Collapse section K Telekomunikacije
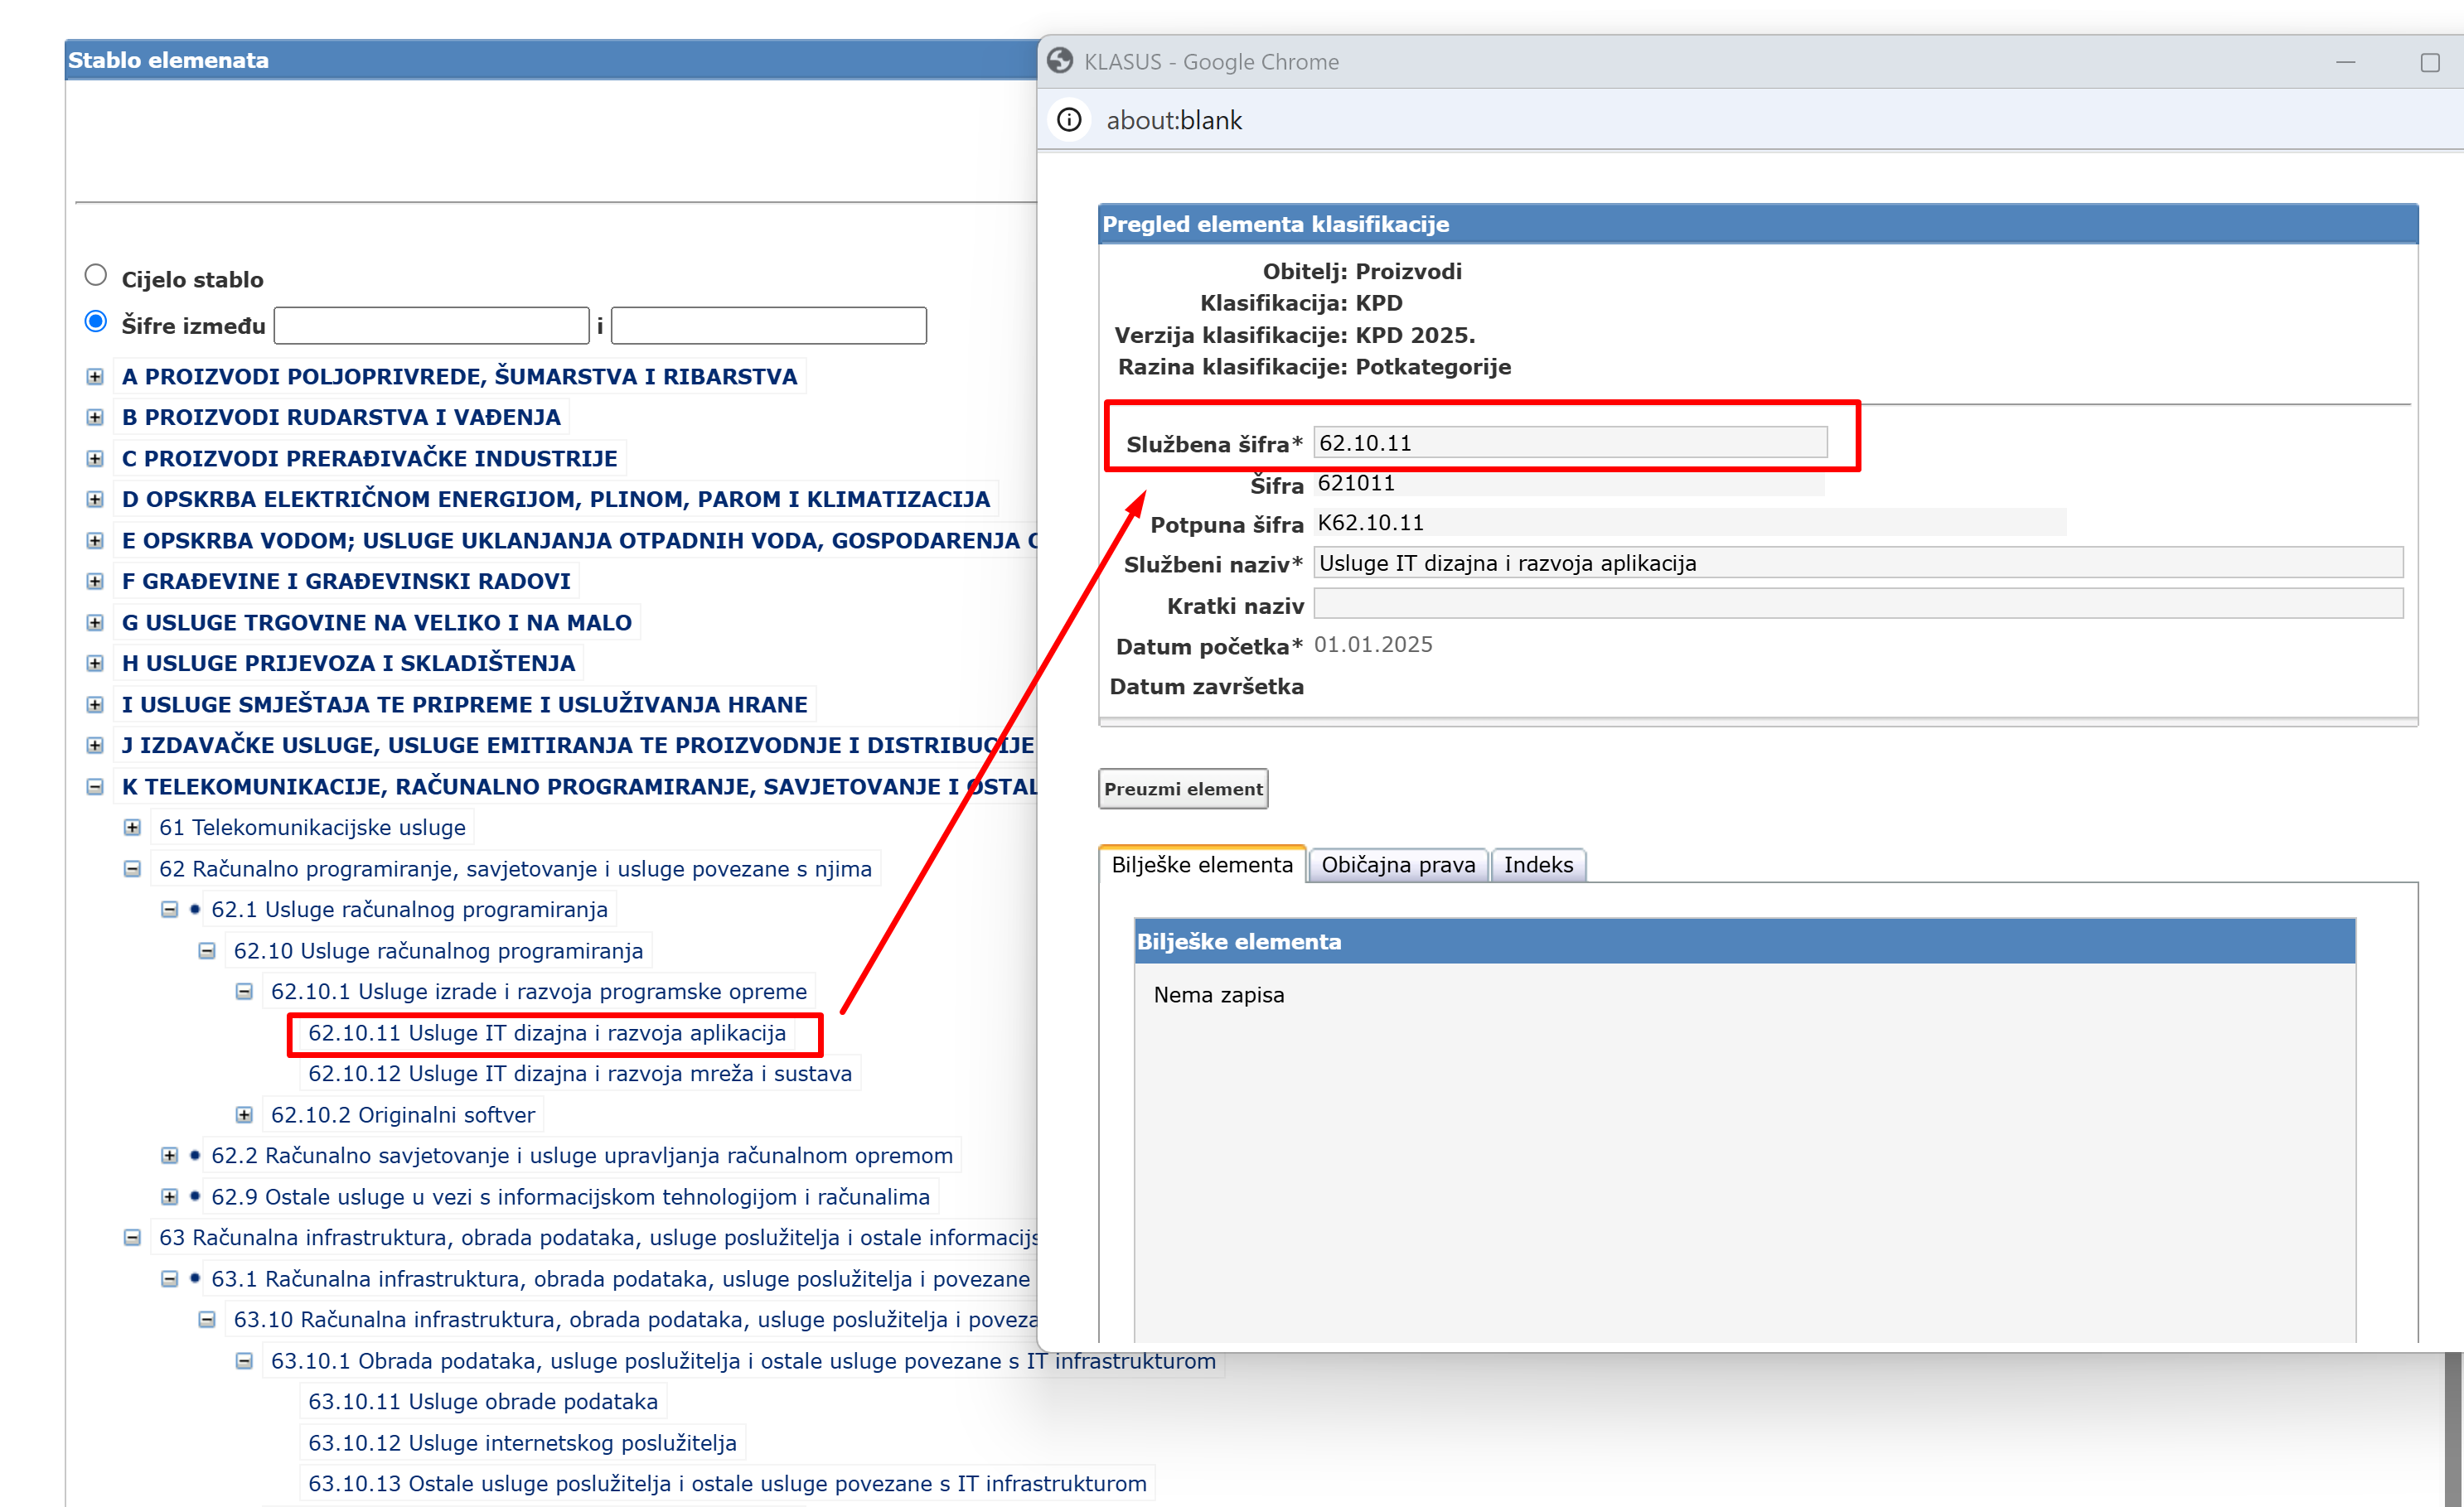The image size is (2464, 1507). (x=95, y=786)
